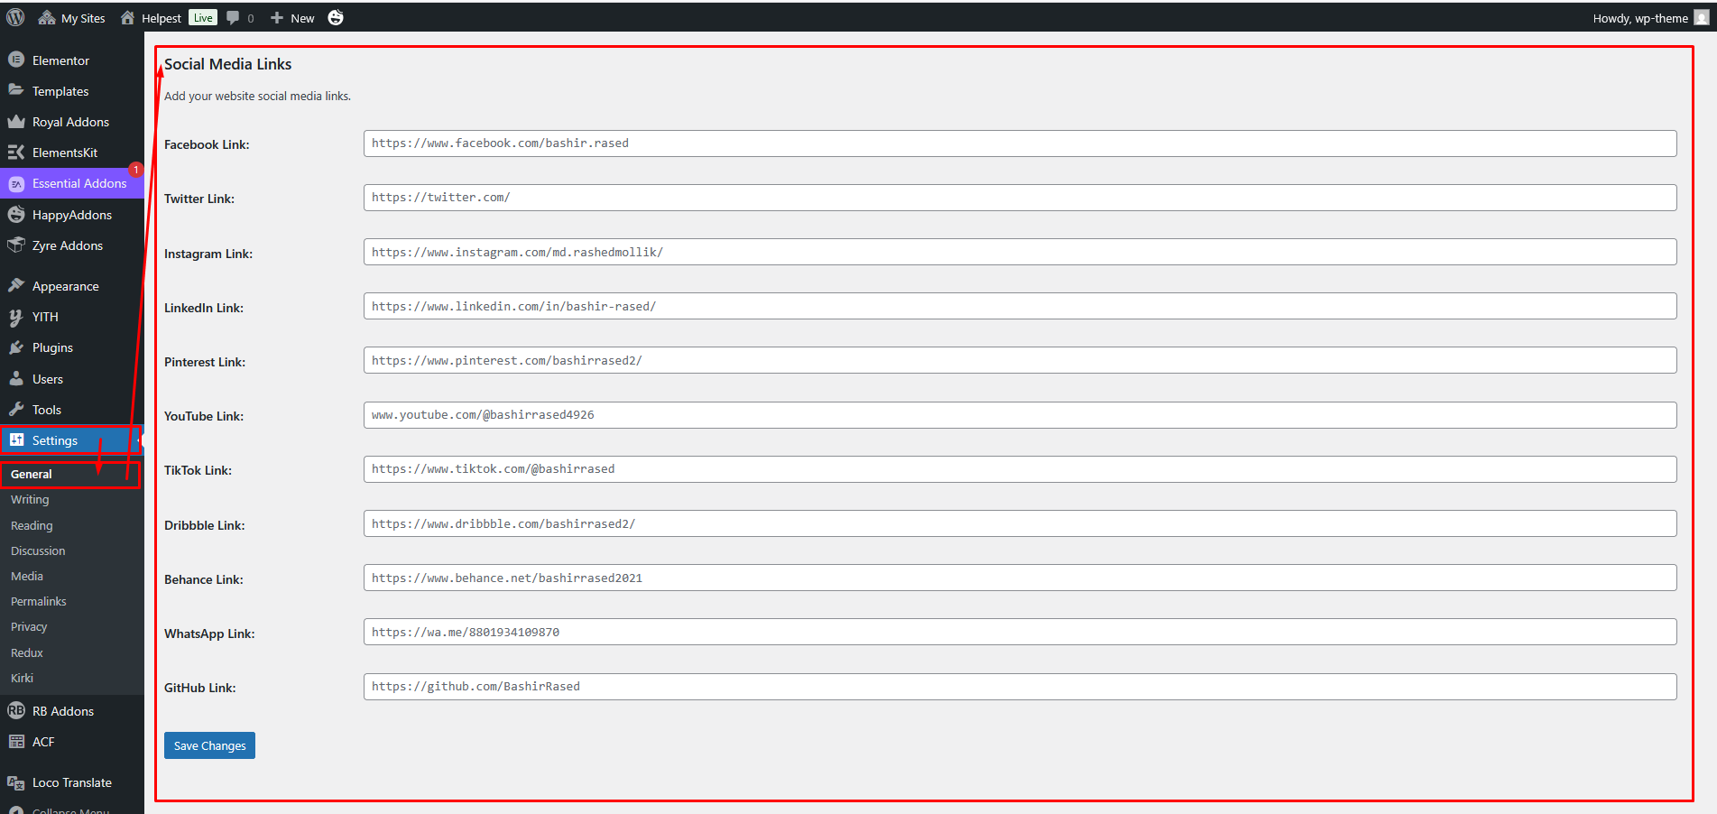
Task: Open Essential Addons with notification badge
Action: (x=79, y=183)
